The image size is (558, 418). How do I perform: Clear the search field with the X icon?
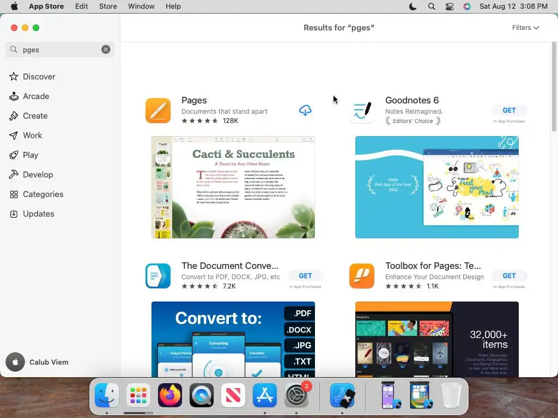pos(106,50)
